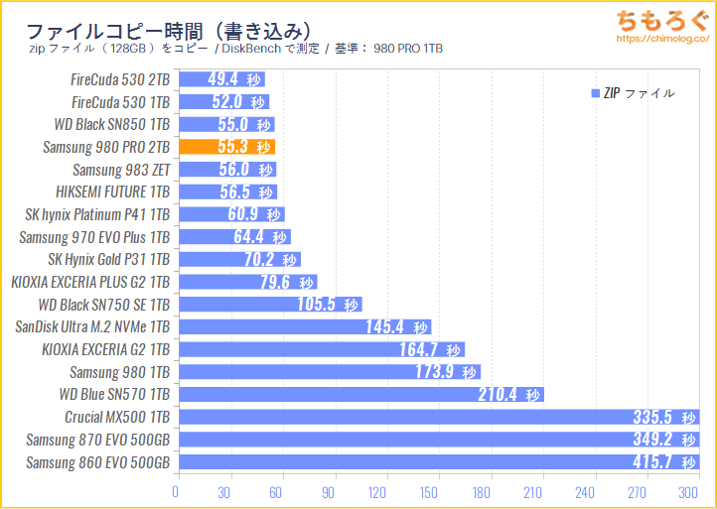Click the bar value 210.4 秒

click(x=509, y=394)
